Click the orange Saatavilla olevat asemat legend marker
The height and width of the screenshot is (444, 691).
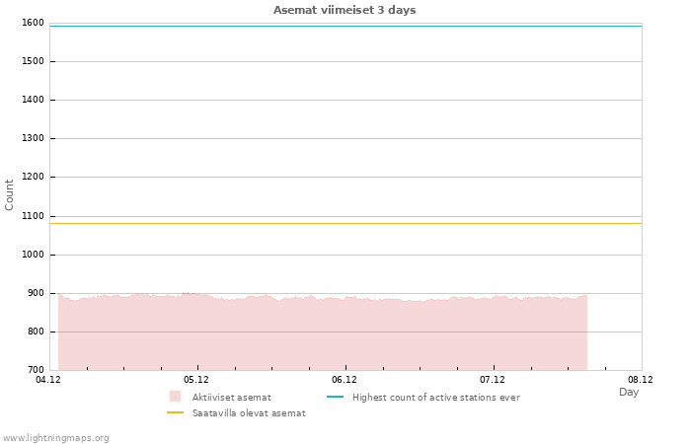[x=176, y=412]
